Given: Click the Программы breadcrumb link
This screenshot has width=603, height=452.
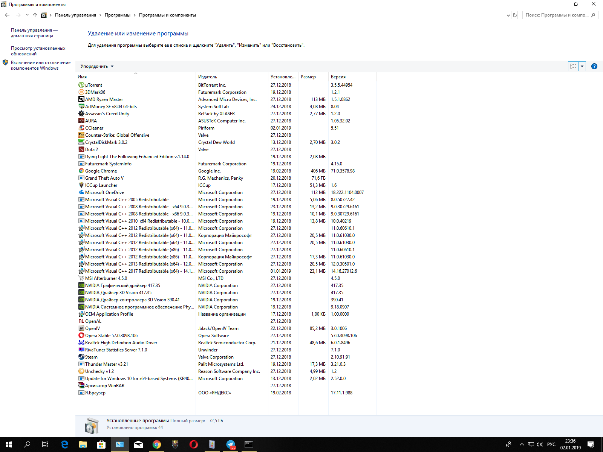Looking at the screenshot, I should pyautogui.click(x=118, y=15).
